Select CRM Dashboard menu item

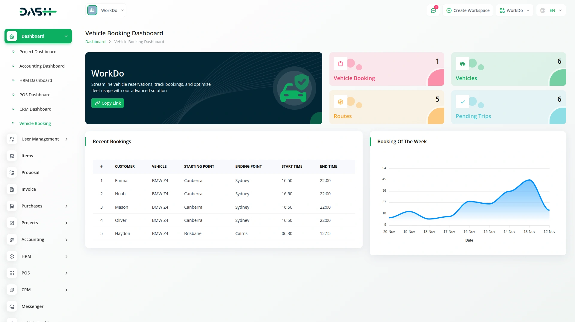point(35,109)
